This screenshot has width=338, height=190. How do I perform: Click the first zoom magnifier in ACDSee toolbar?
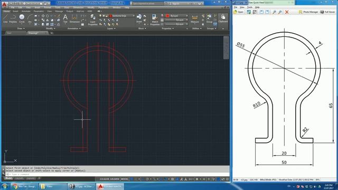coord(274,12)
